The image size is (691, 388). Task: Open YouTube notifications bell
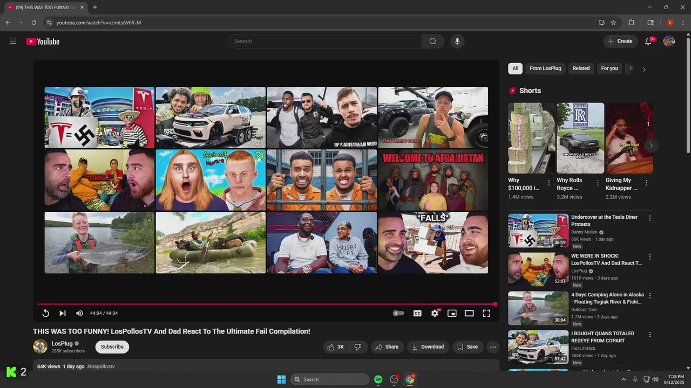click(x=648, y=41)
